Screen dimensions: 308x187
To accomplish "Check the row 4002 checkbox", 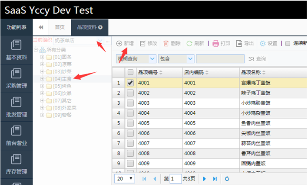I will 130,93.
